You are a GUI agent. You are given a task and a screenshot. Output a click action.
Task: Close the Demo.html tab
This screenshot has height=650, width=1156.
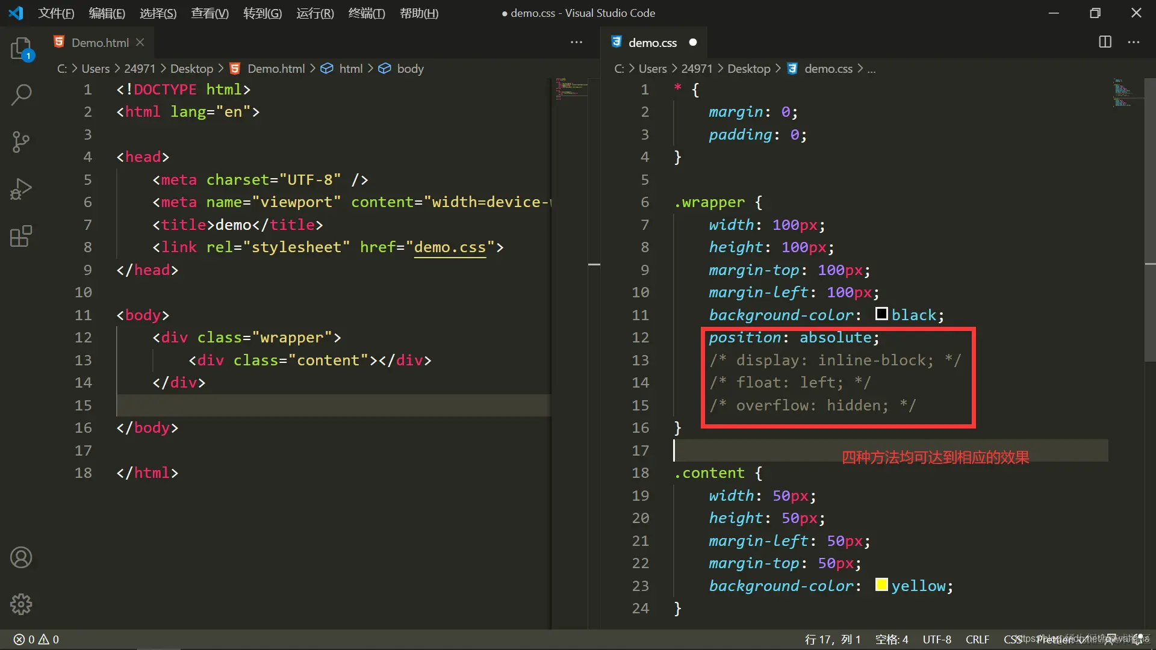pyautogui.click(x=140, y=42)
